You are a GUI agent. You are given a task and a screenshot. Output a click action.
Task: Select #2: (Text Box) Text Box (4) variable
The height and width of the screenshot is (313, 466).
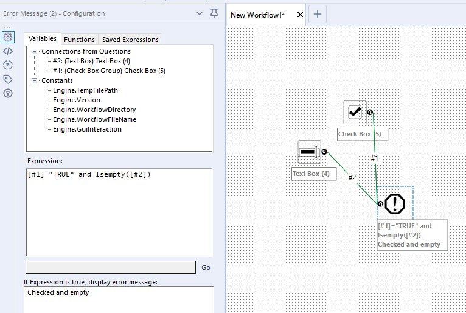91,61
